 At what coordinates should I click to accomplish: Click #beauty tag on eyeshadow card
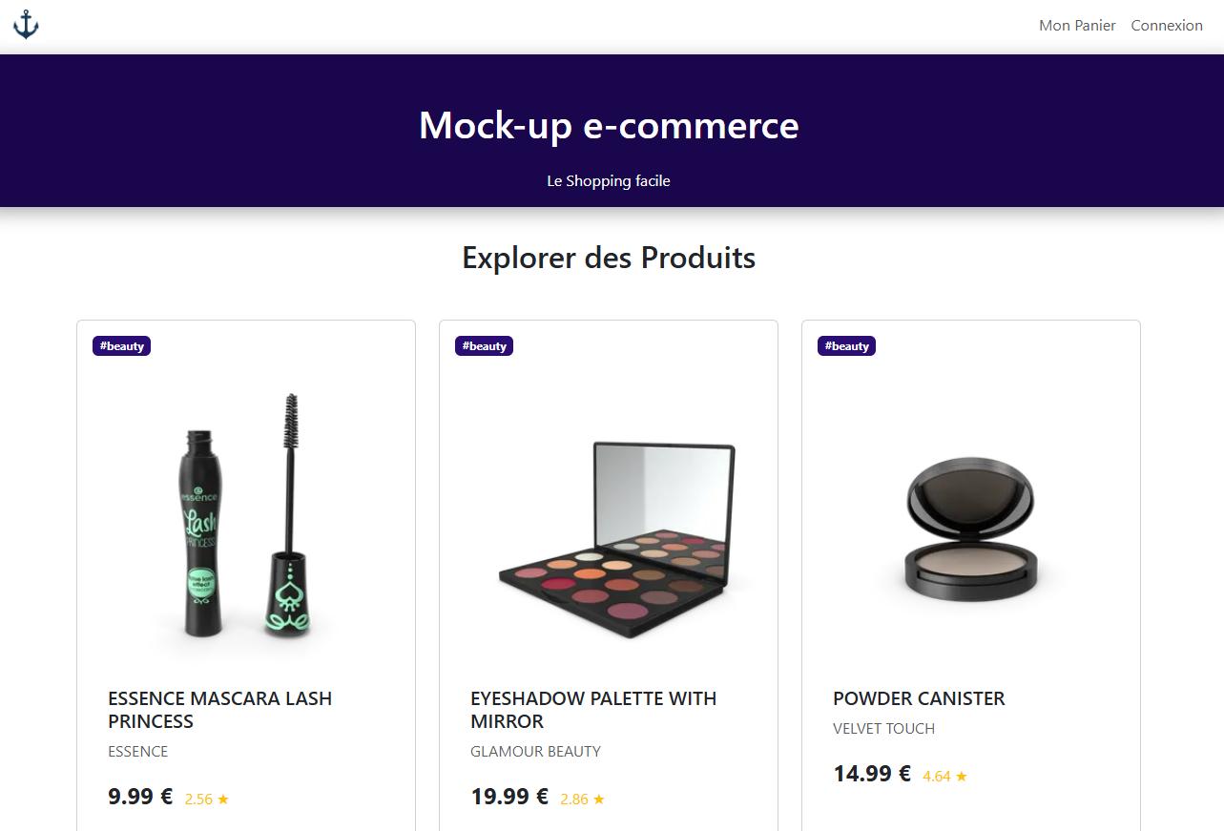[485, 346]
